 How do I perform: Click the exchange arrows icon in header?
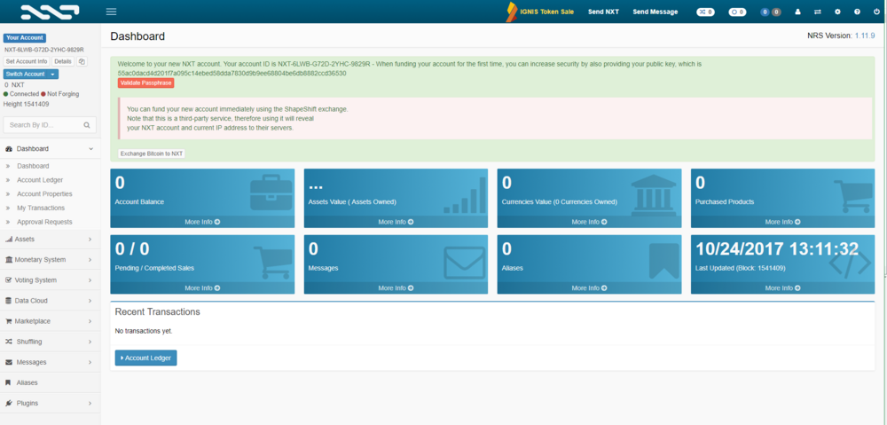click(818, 12)
